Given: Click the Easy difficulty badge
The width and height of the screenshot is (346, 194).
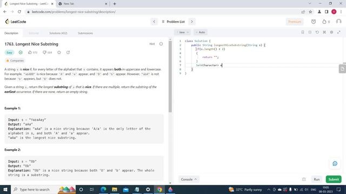Looking at the screenshot, I should click(x=9, y=53).
